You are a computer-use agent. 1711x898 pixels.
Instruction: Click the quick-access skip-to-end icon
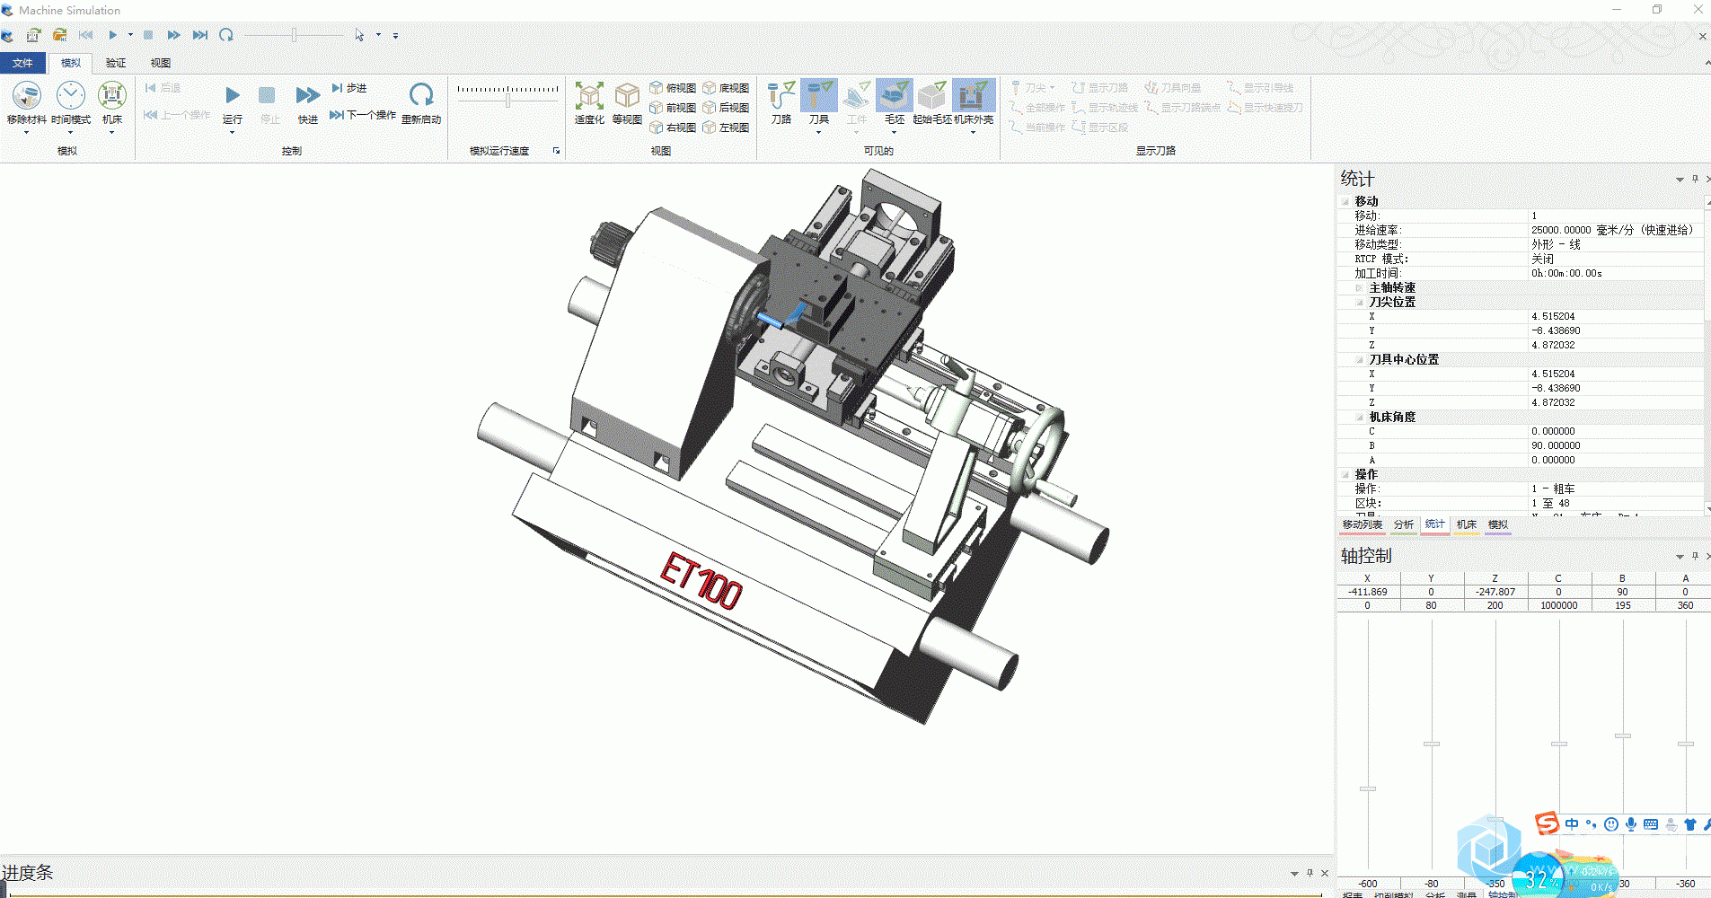[200, 35]
